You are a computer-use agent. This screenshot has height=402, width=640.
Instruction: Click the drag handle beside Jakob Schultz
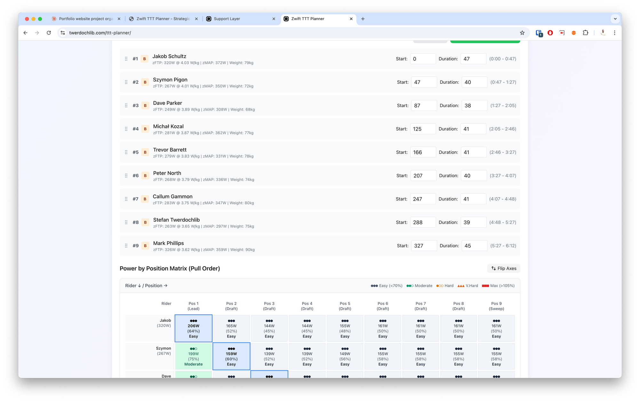coord(126,58)
